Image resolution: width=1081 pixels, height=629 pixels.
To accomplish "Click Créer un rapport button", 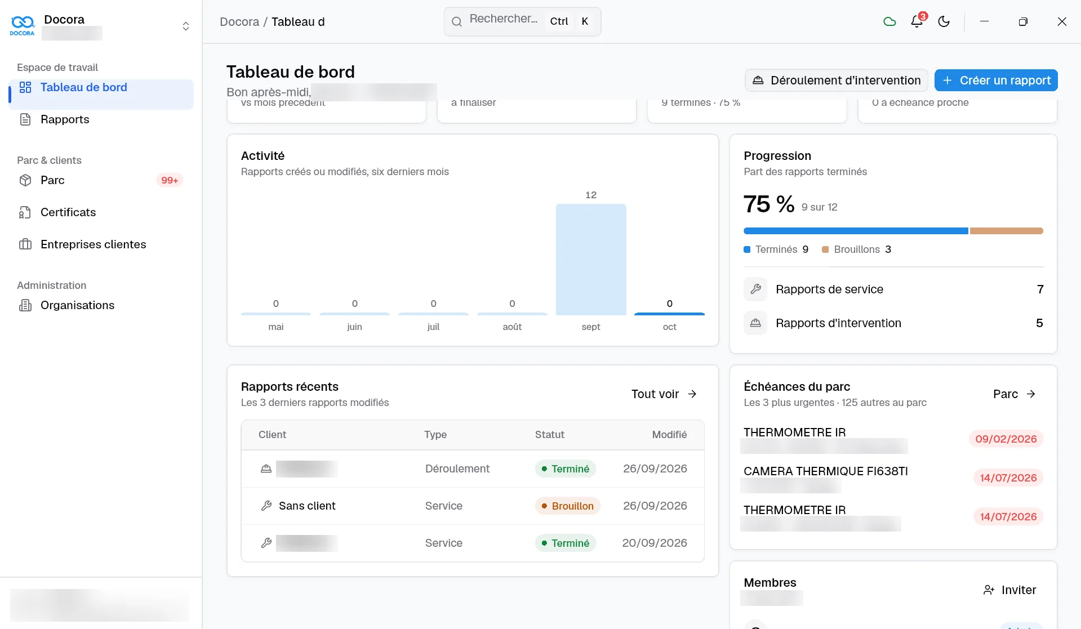I will (996, 80).
